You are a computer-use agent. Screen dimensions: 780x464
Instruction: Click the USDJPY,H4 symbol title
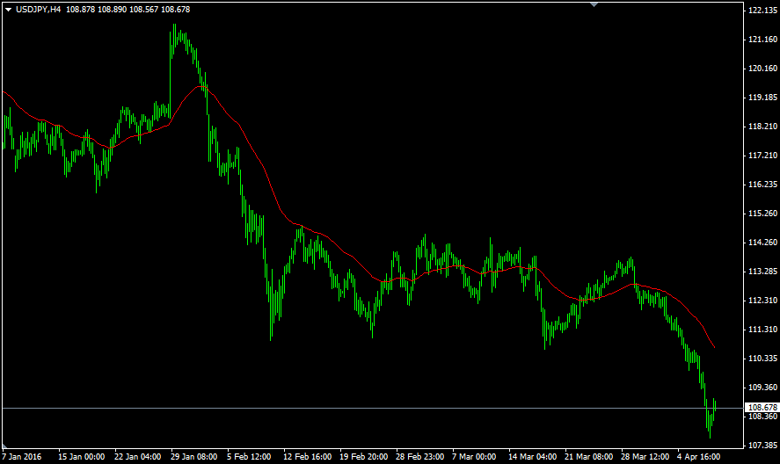(39, 10)
